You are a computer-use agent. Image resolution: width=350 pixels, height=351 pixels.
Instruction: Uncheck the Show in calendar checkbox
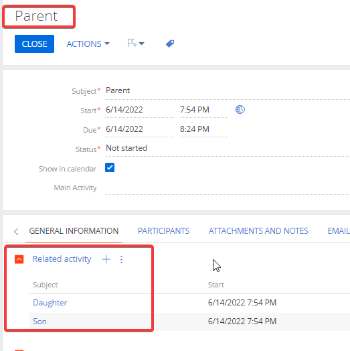click(x=110, y=167)
